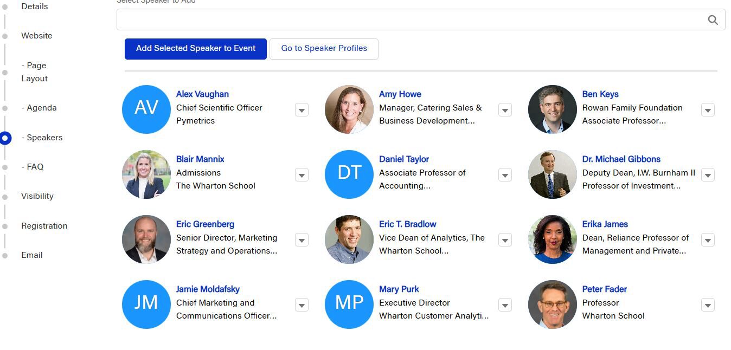Open dropdown next to Jamie Moldafsky
Screen dimensions: 731x350
click(302, 305)
